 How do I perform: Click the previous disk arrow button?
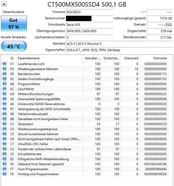pyautogui.click(x=4, y=4)
